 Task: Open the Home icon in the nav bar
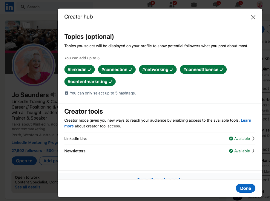[x=150, y=4]
